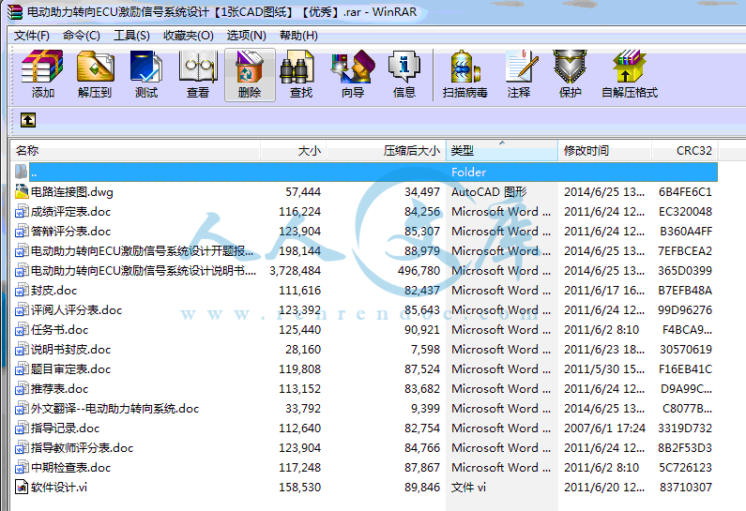Click the CRC32 value 6B4FE6C1
The image size is (746, 511).
685,192
